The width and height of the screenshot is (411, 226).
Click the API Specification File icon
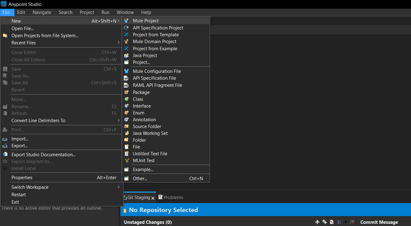click(x=126, y=78)
